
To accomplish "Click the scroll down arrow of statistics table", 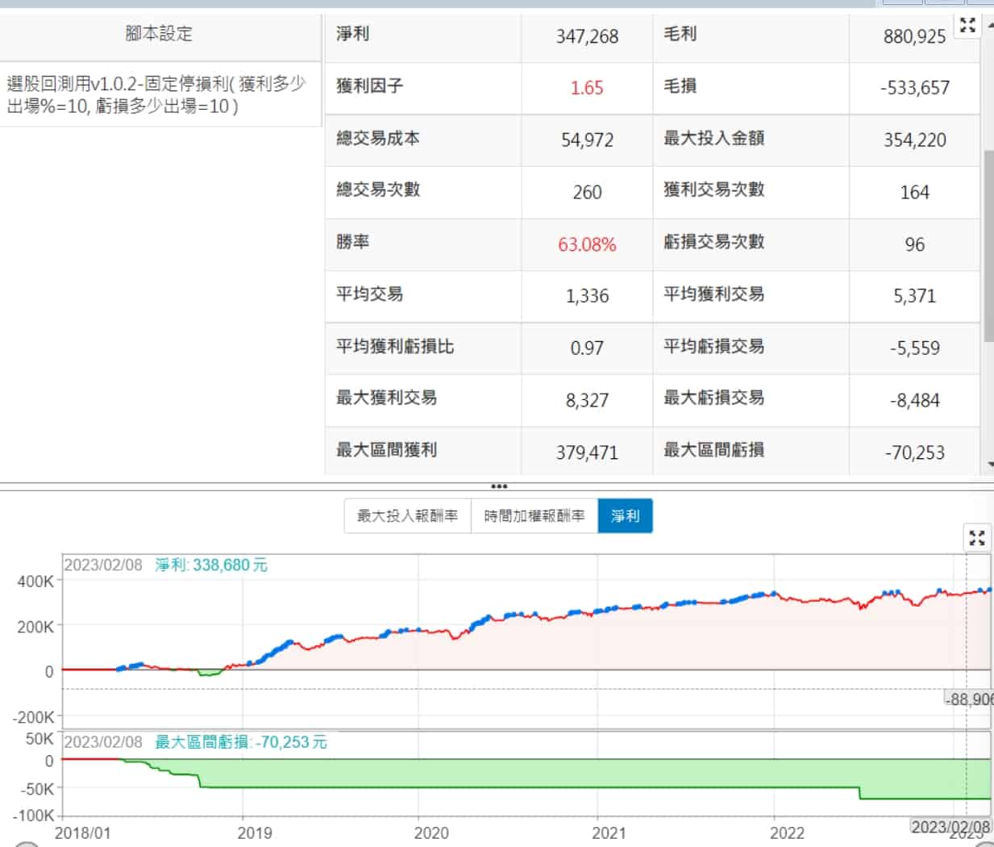I will coord(989,465).
